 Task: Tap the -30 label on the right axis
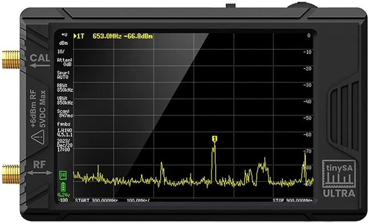pyautogui.click(x=307, y=85)
